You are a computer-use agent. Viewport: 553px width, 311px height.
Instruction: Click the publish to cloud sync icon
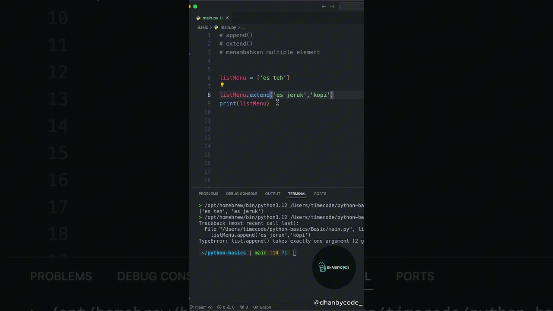210,307
